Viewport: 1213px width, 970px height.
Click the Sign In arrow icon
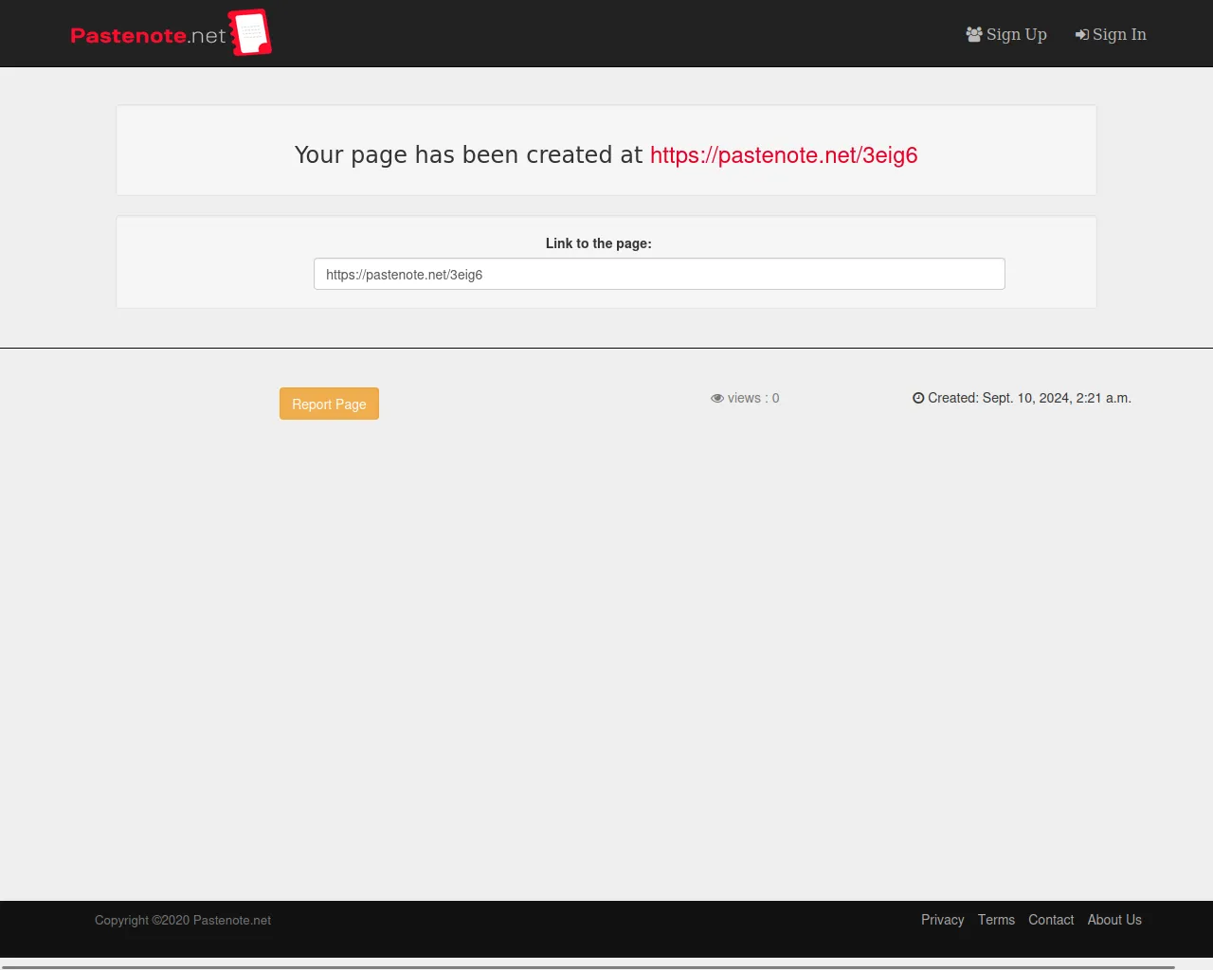[x=1081, y=35]
